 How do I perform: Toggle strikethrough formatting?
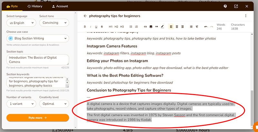(102, 27)
